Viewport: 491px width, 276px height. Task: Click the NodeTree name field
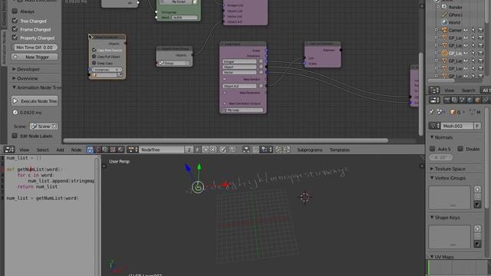tap(162, 150)
